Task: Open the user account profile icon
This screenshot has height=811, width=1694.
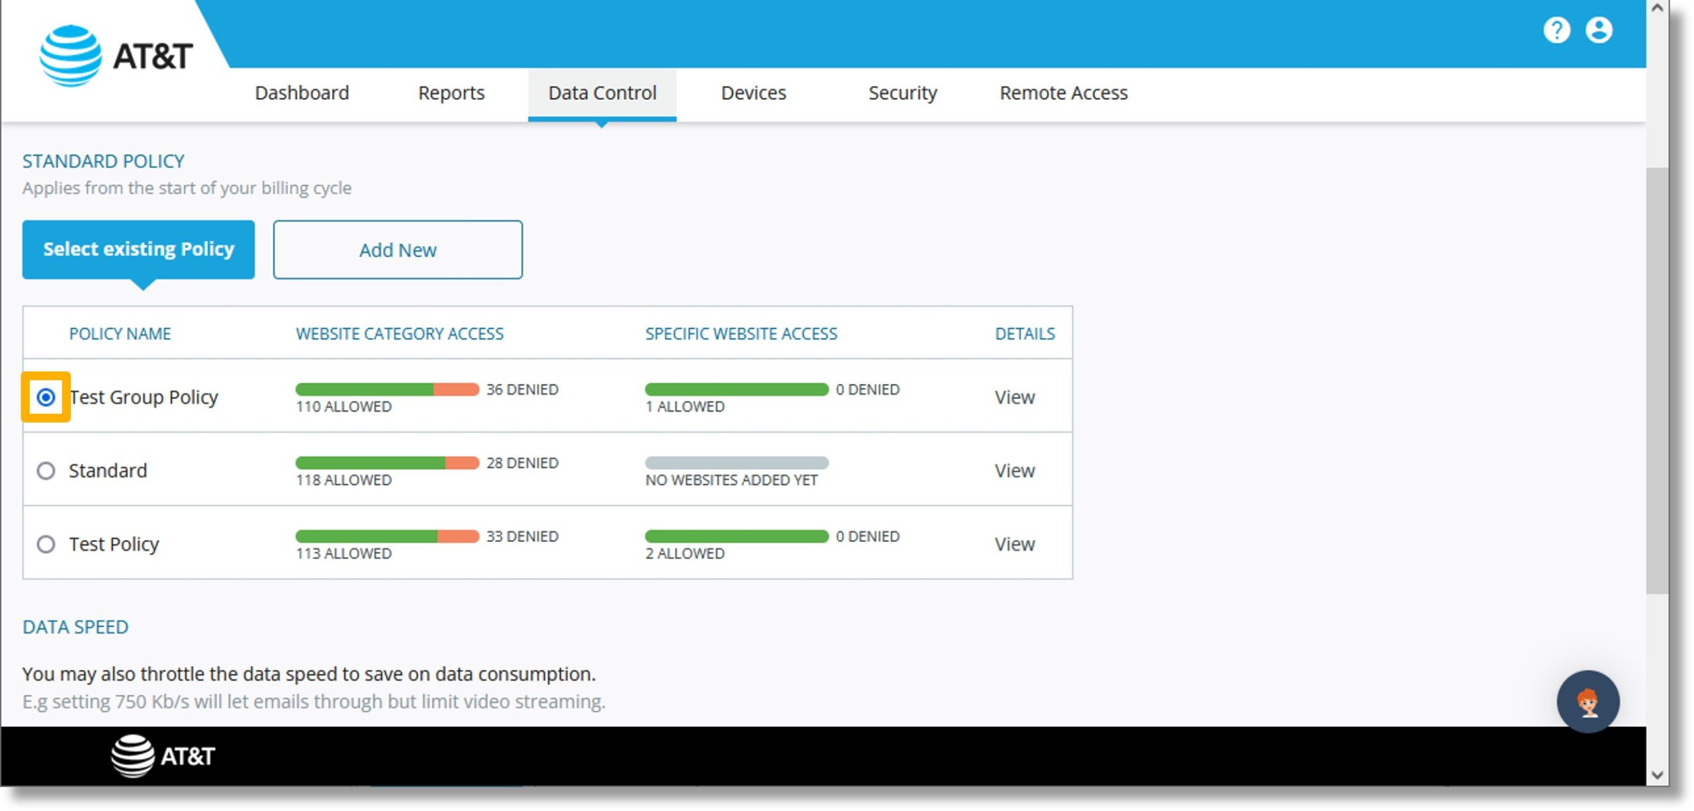Action: click(x=1599, y=30)
